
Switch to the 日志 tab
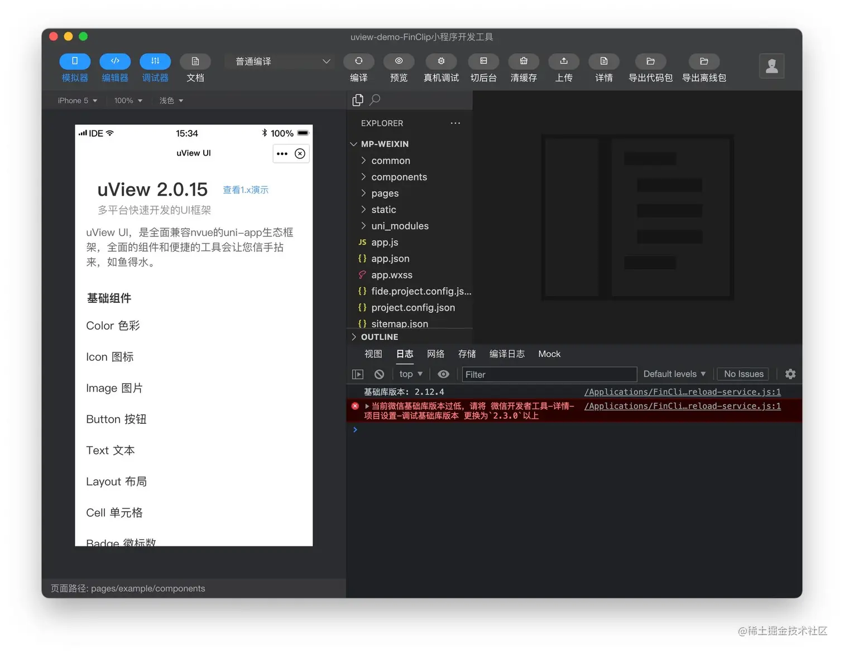point(405,354)
